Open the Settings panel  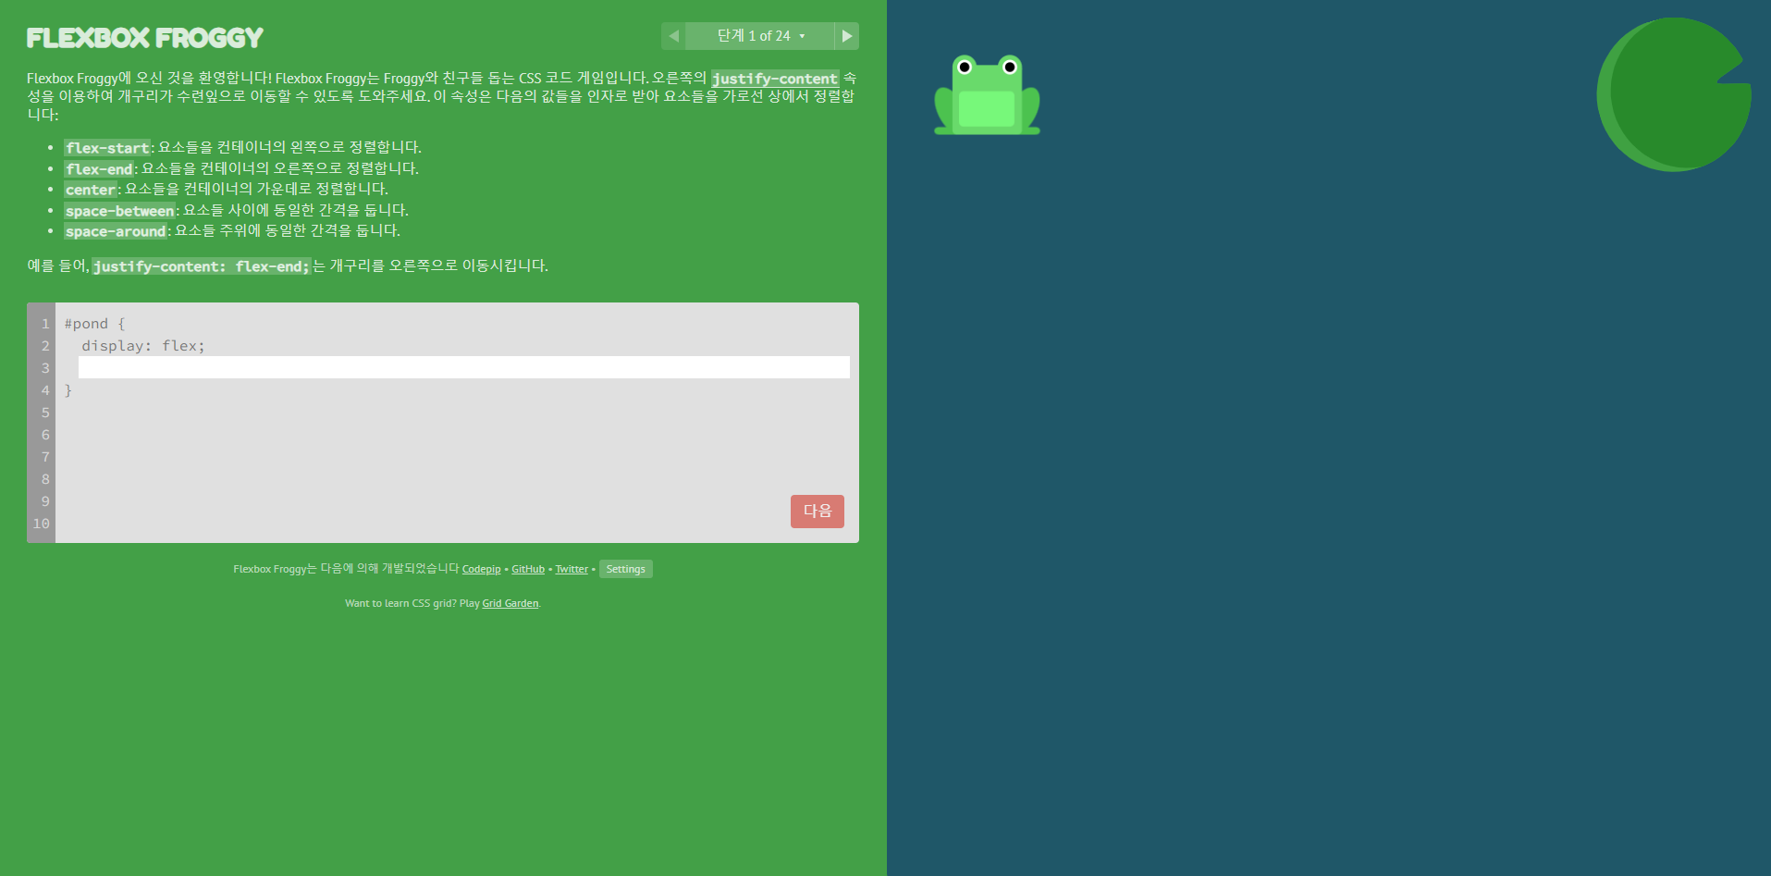(x=625, y=569)
